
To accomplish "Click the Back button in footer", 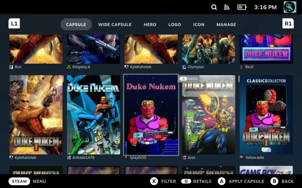I will click(x=282, y=181).
